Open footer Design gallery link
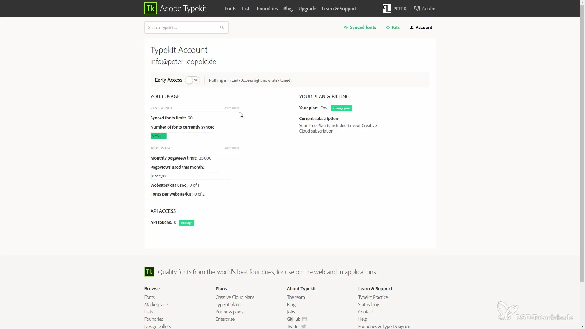This screenshot has width=585, height=329. tap(158, 326)
